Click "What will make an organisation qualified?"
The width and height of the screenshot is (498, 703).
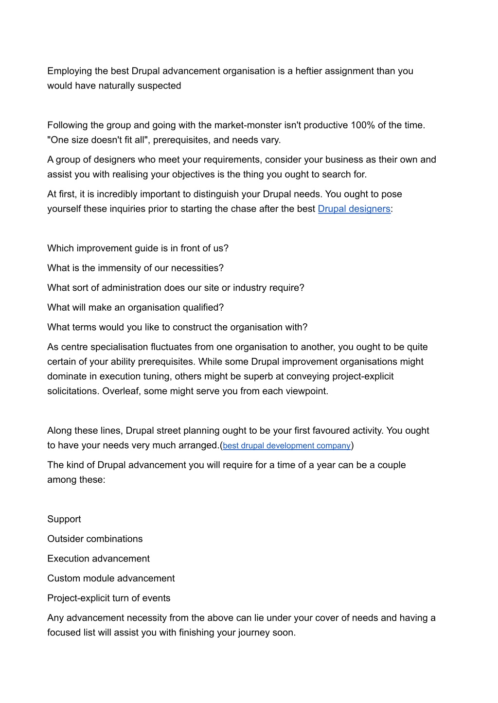point(135,307)
